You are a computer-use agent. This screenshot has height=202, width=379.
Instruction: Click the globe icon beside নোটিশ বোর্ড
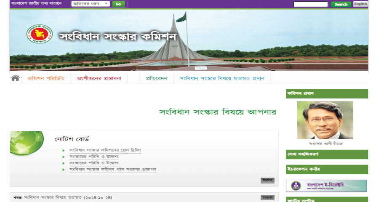[x=27, y=143]
